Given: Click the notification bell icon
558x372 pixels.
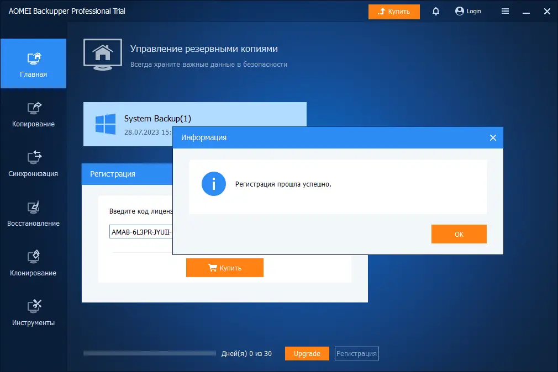Looking at the screenshot, I should coord(435,12).
